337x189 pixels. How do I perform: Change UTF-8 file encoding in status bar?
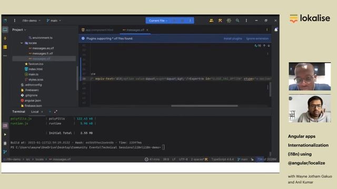point(183,160)
